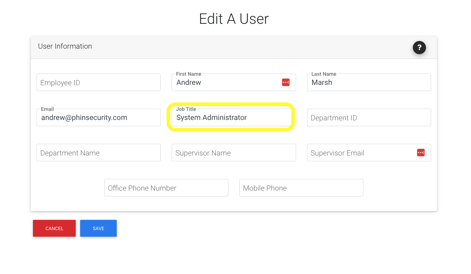Image resolution: width=471 pixels, height=274 pixels.
Task: Click the red CANCEL button
Action: [x=54, y=228]
